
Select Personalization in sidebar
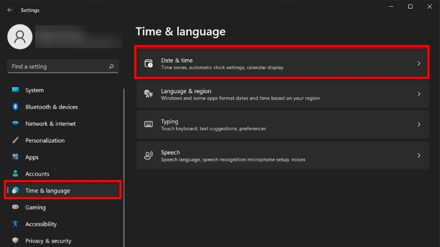64,141
